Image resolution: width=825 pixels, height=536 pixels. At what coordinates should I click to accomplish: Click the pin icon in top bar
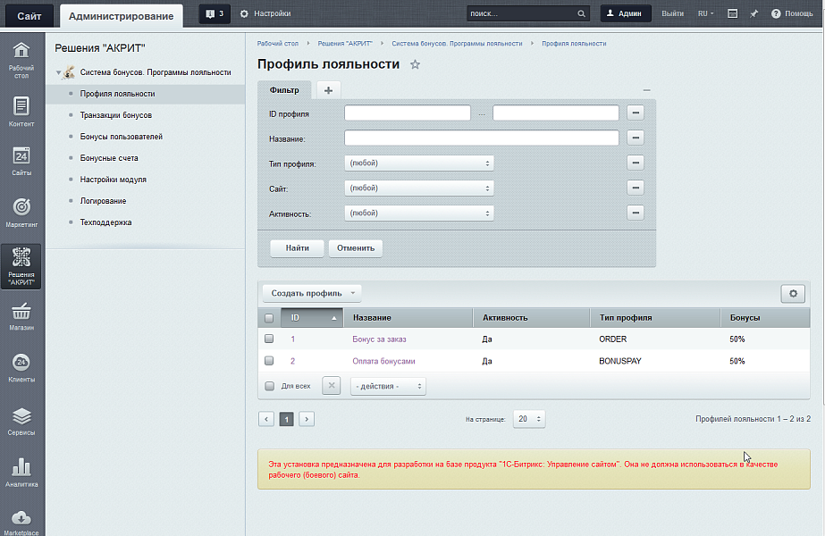pyautogui.click(x=753, y=14)
